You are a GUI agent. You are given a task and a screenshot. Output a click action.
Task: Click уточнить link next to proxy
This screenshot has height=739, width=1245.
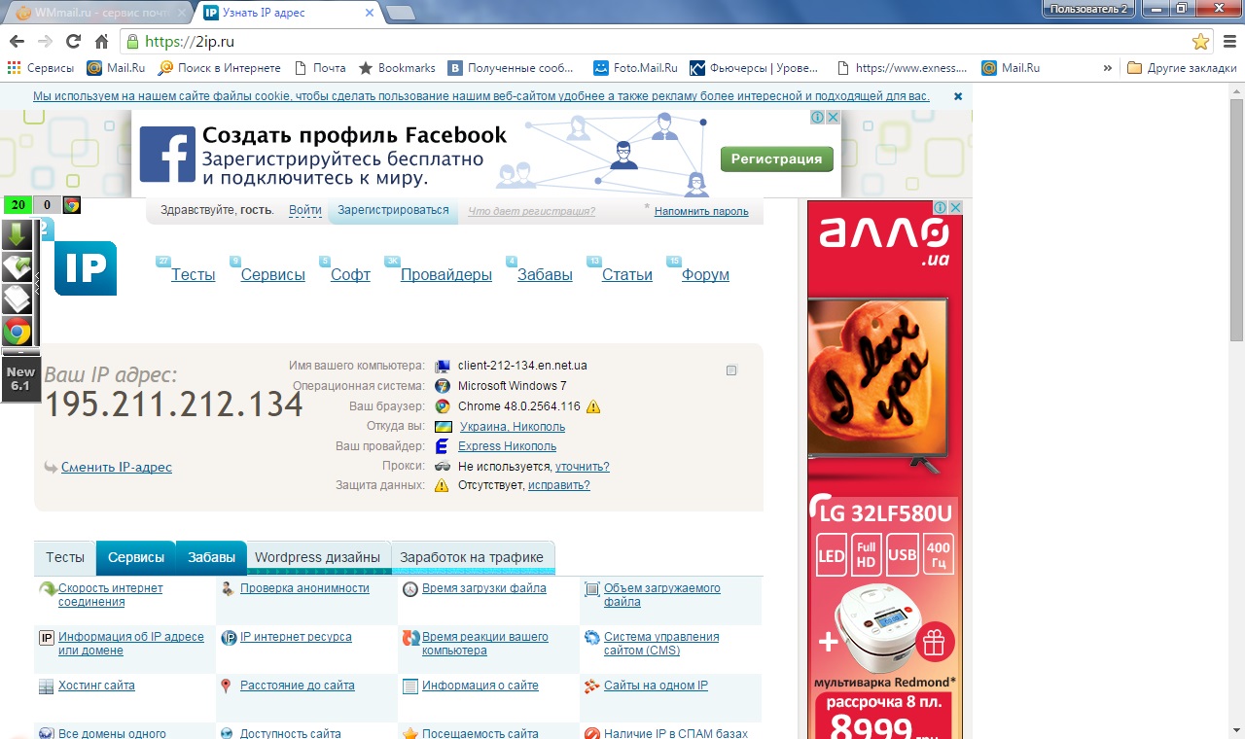[583, 467]
